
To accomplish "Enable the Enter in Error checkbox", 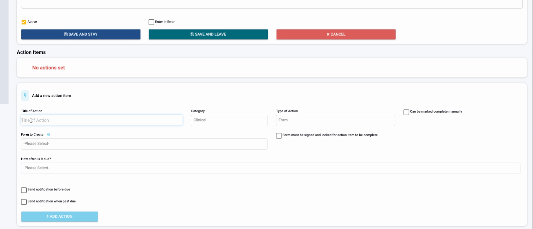I will pyautogui.click(x=151, y=22).
